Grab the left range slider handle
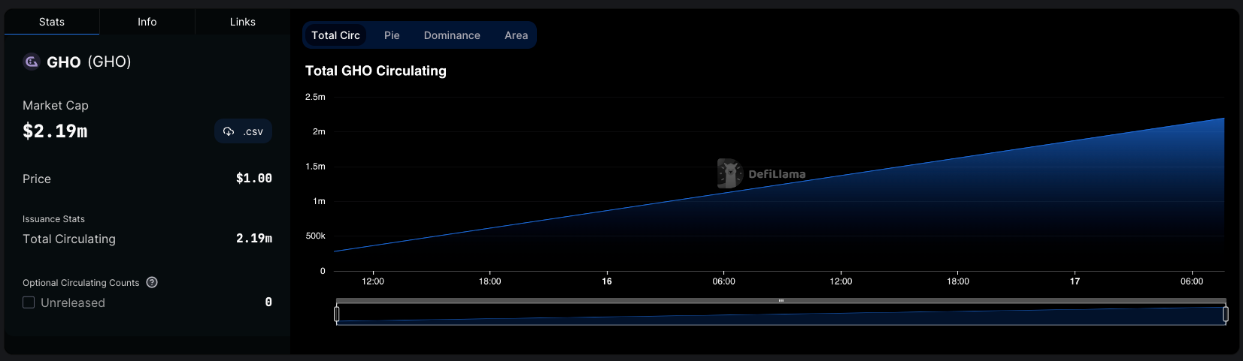 coord(337,314)
